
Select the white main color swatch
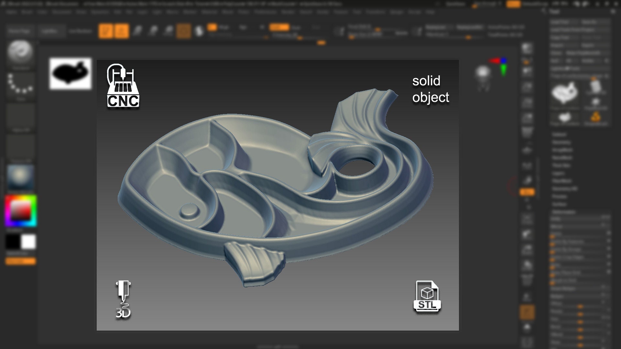tap(28, 242)
